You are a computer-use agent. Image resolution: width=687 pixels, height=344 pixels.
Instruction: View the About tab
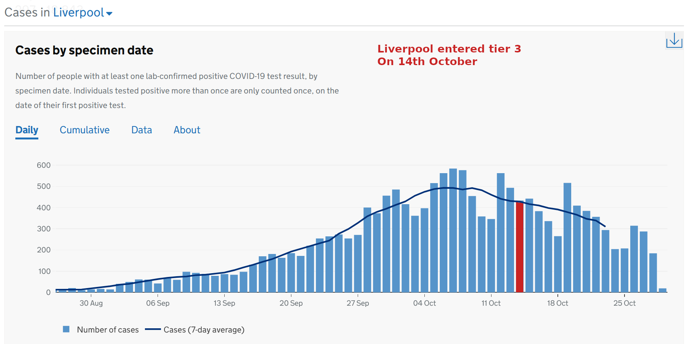tap(187, 130)
